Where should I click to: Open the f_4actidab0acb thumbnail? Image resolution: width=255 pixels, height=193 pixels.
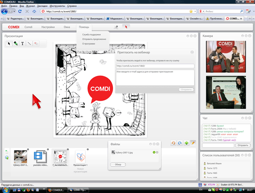(x=60, y=157)
